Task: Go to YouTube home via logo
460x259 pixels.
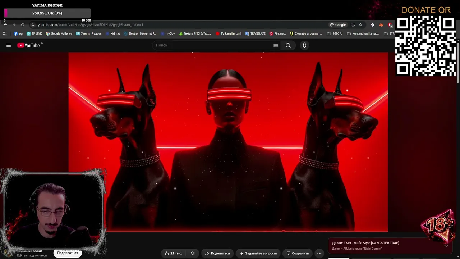Action: pos(28,45)
